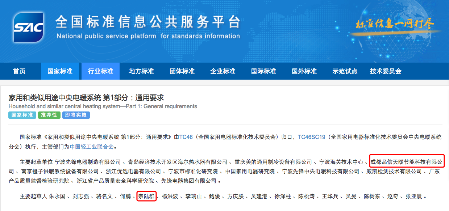
Task: Click drafter name 杨洪波
Action: click(x=170, y=197)
